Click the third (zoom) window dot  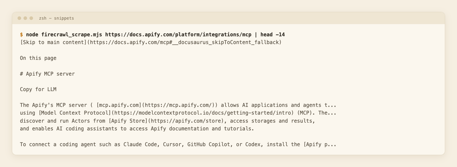(31, 18)
